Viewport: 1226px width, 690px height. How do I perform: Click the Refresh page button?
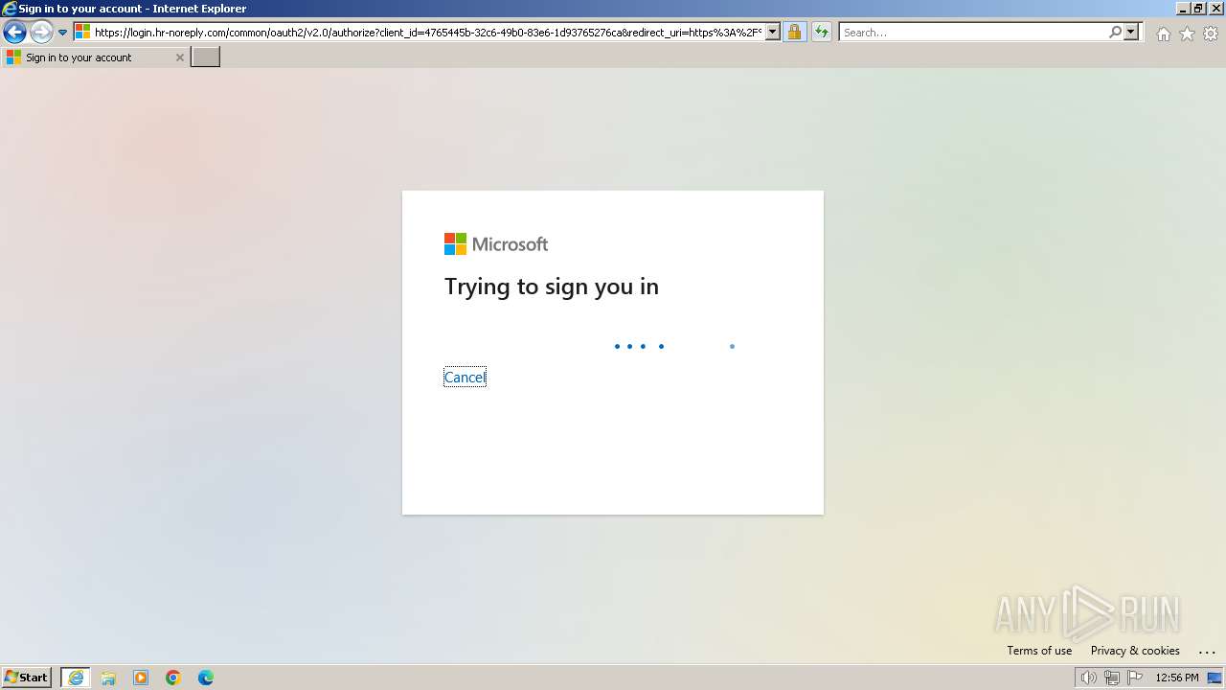(822, 33)
